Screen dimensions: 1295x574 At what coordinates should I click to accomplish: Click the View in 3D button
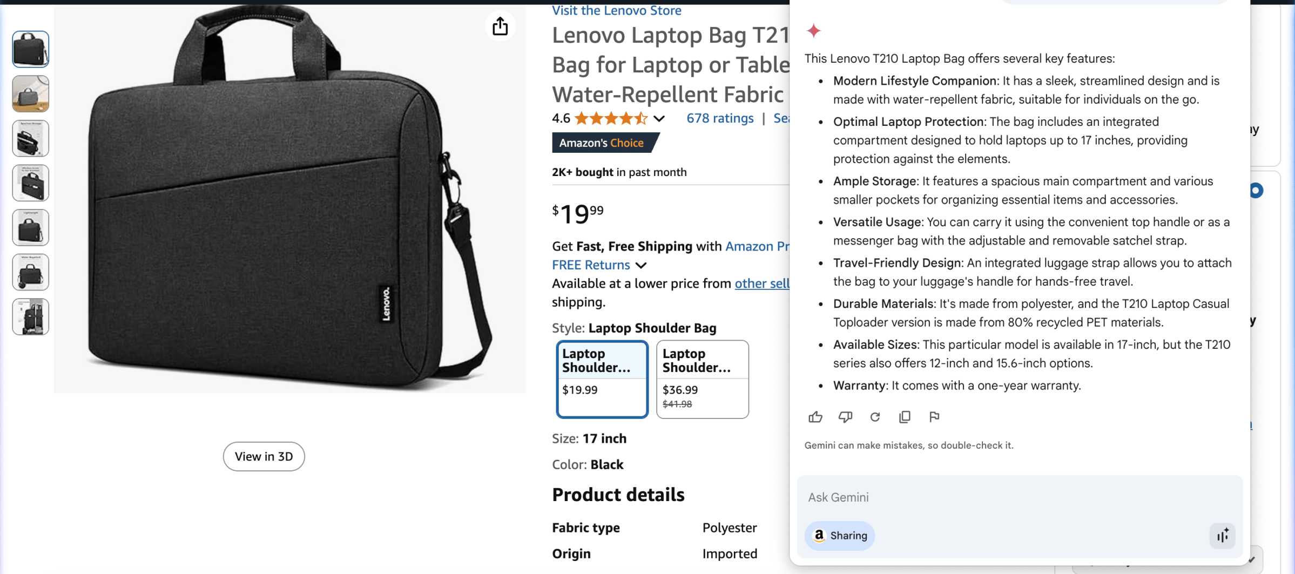pos(264,456)
